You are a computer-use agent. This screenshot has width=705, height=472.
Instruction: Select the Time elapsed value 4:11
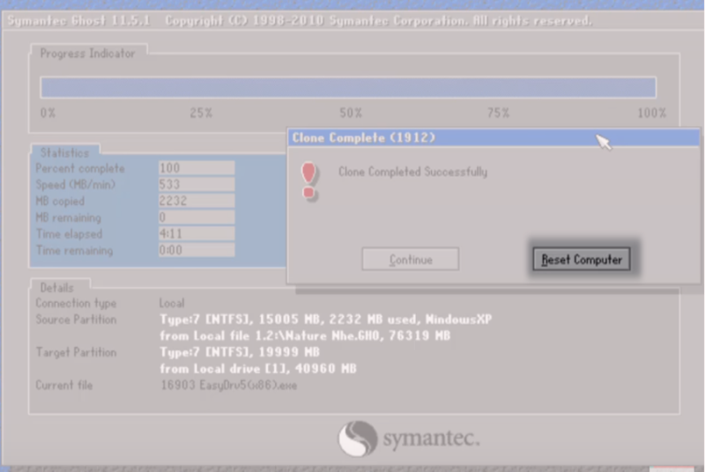(x=197, y=233)
